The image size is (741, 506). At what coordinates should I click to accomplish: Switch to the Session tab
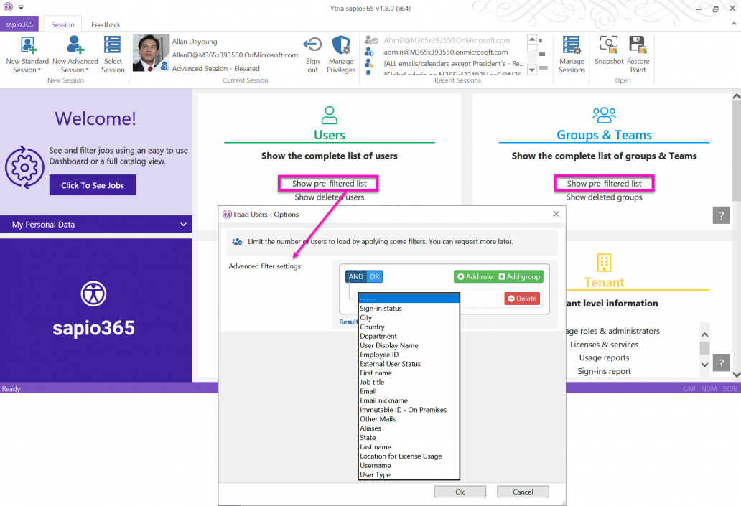coord(63,24)
